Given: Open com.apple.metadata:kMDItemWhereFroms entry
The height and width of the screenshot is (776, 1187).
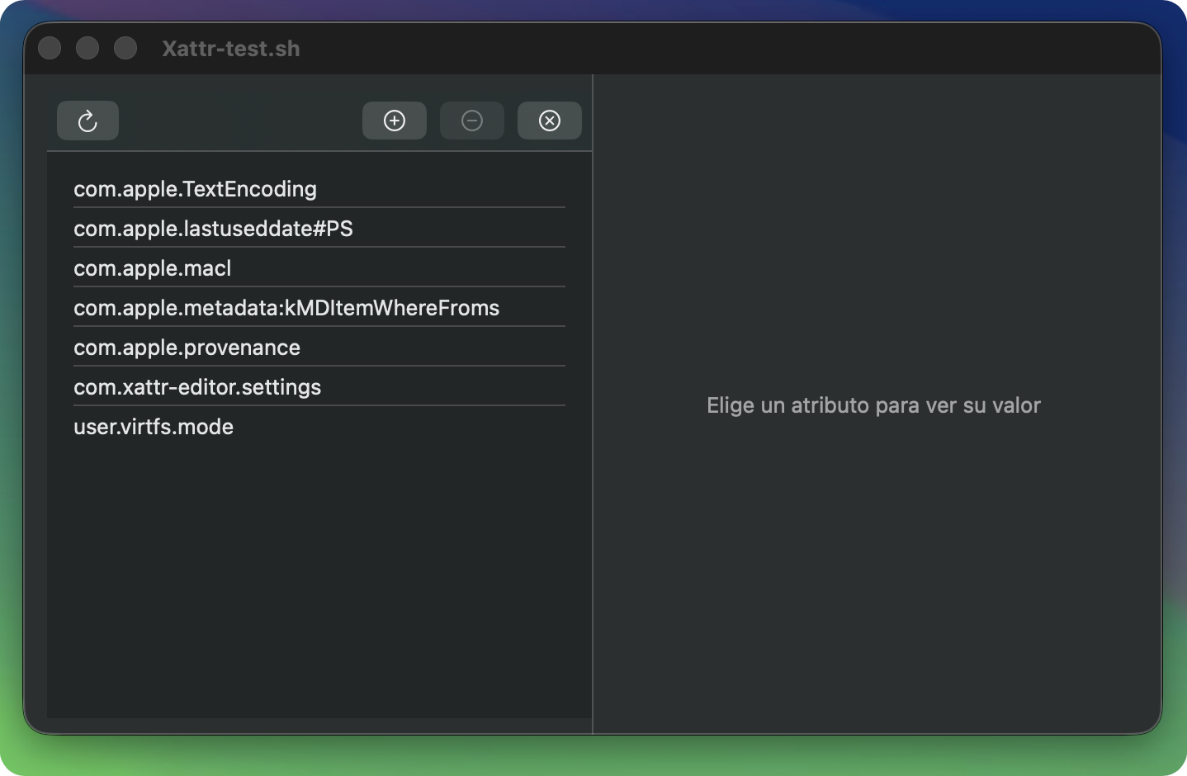Looking at the screenshot, I should coord(286,308).
